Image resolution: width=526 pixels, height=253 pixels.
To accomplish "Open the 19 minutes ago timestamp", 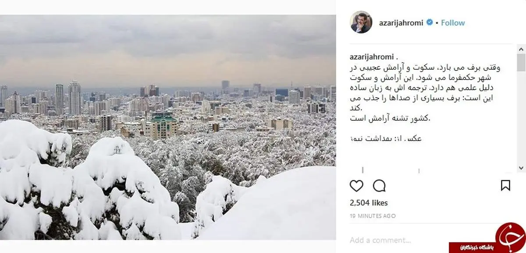I will coord(373,216).
